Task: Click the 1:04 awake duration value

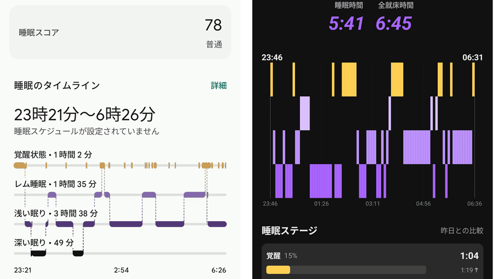Action: pyautogui.click(x=469, y=256)
